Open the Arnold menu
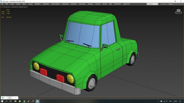The height and width of the screenshot is (103, 184). tap(105, 4)
